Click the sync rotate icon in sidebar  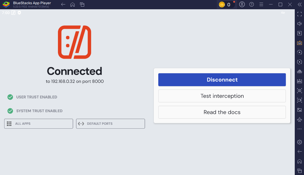(x=300, y=62)
